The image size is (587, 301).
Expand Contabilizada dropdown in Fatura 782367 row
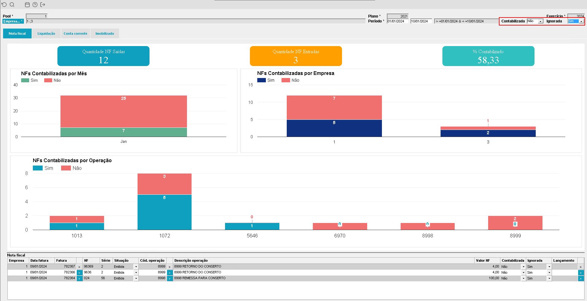tap(523, 267)
